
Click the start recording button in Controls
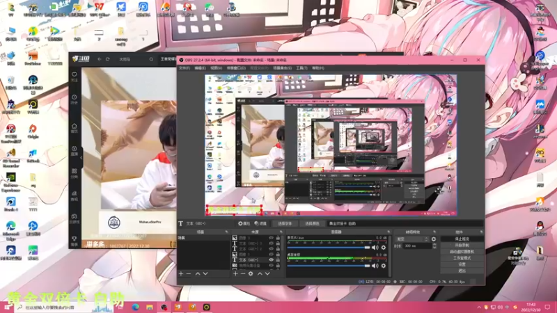click(x=462, y=246)
